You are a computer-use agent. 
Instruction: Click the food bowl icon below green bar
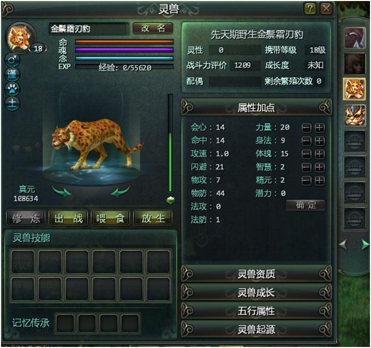click(170, 200)
